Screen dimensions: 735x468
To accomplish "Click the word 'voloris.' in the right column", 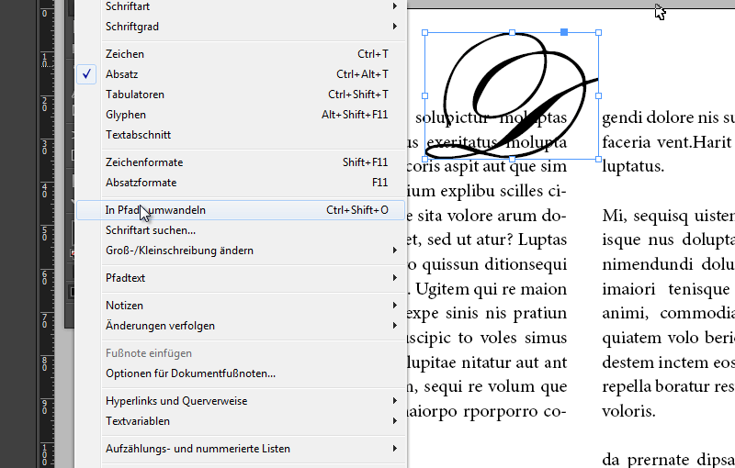I will point(628,411).
